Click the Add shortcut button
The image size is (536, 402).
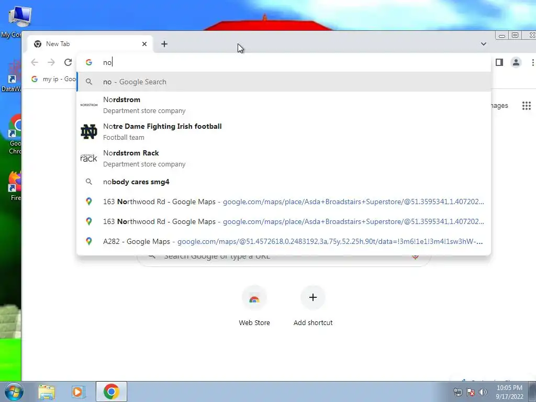pos(313,306)
